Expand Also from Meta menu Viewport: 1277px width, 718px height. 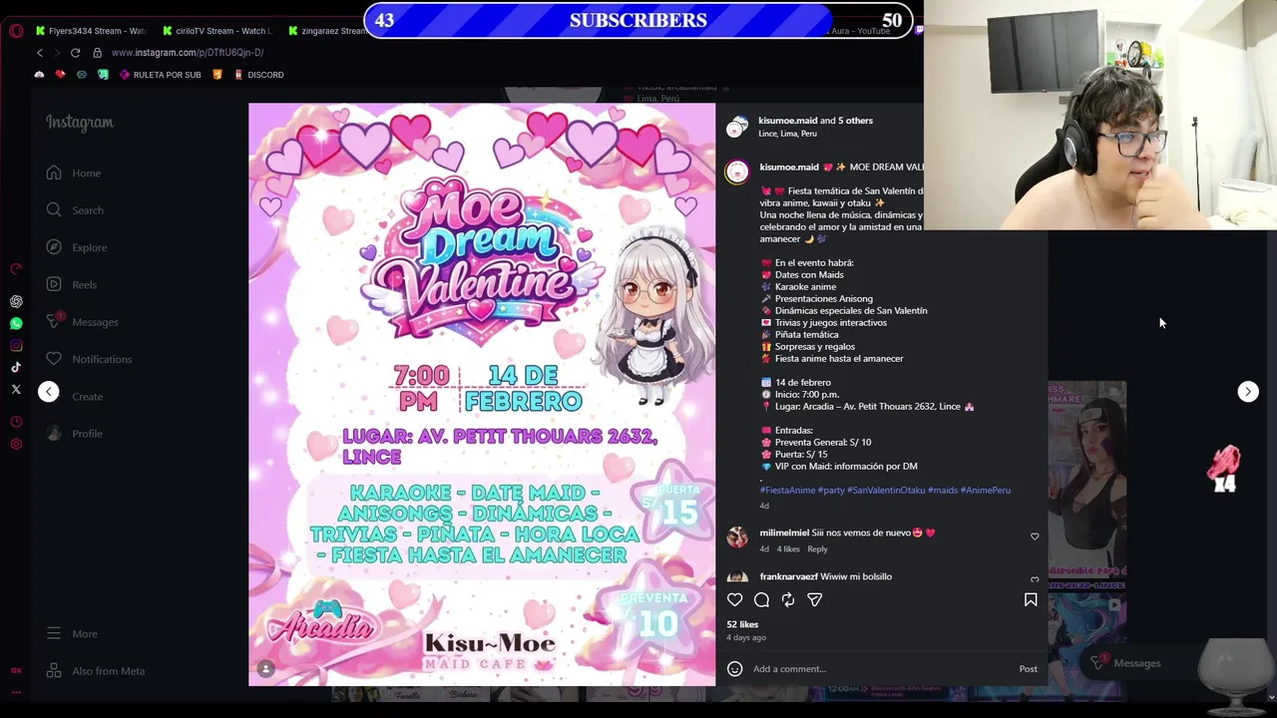pyautogui.click(x=96, y=671)
